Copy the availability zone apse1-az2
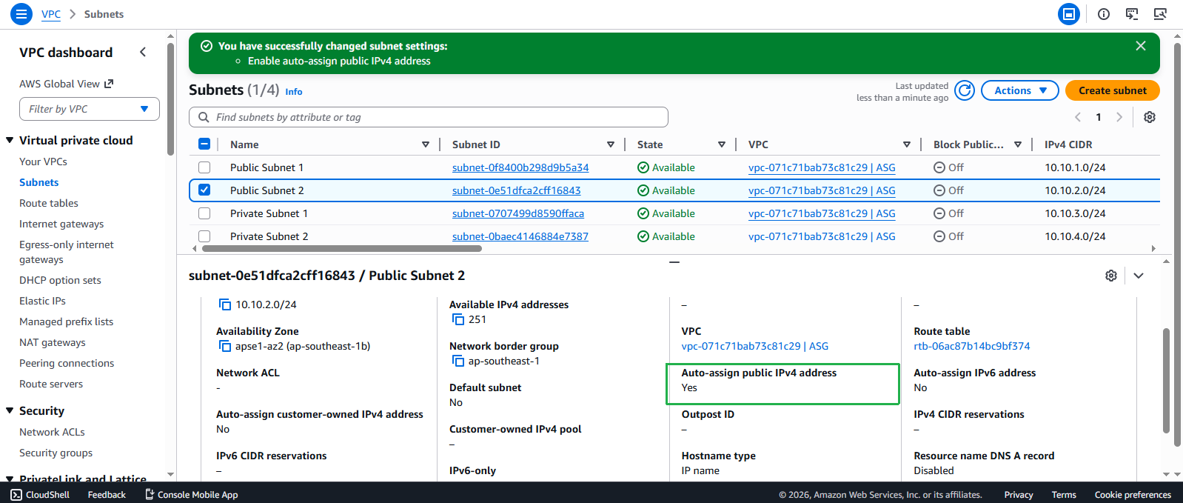1183x503 pixels. tap(225, 346)
